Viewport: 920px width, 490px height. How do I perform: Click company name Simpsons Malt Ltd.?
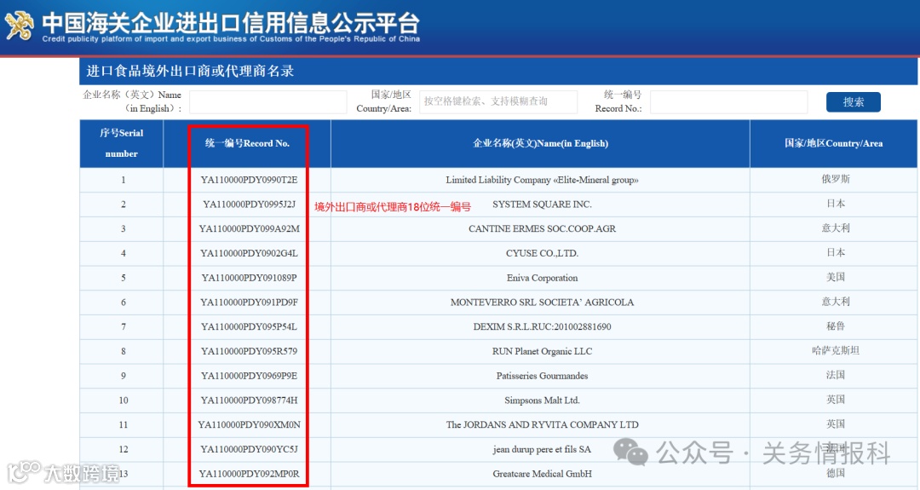[x=542, y=401]
